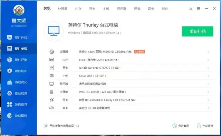
Task: Click the 鲁大师 avatar logo
Action: [19, 10]
